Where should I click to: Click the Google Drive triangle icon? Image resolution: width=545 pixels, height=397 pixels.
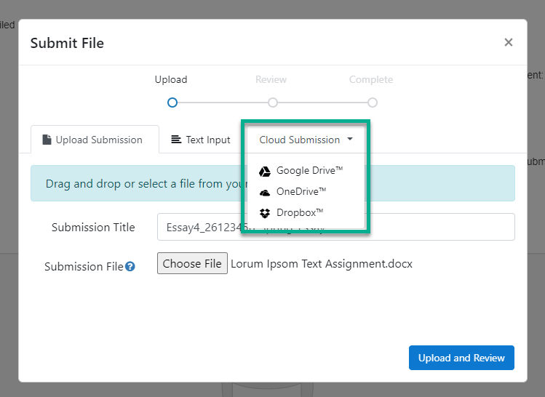point(265,172)
